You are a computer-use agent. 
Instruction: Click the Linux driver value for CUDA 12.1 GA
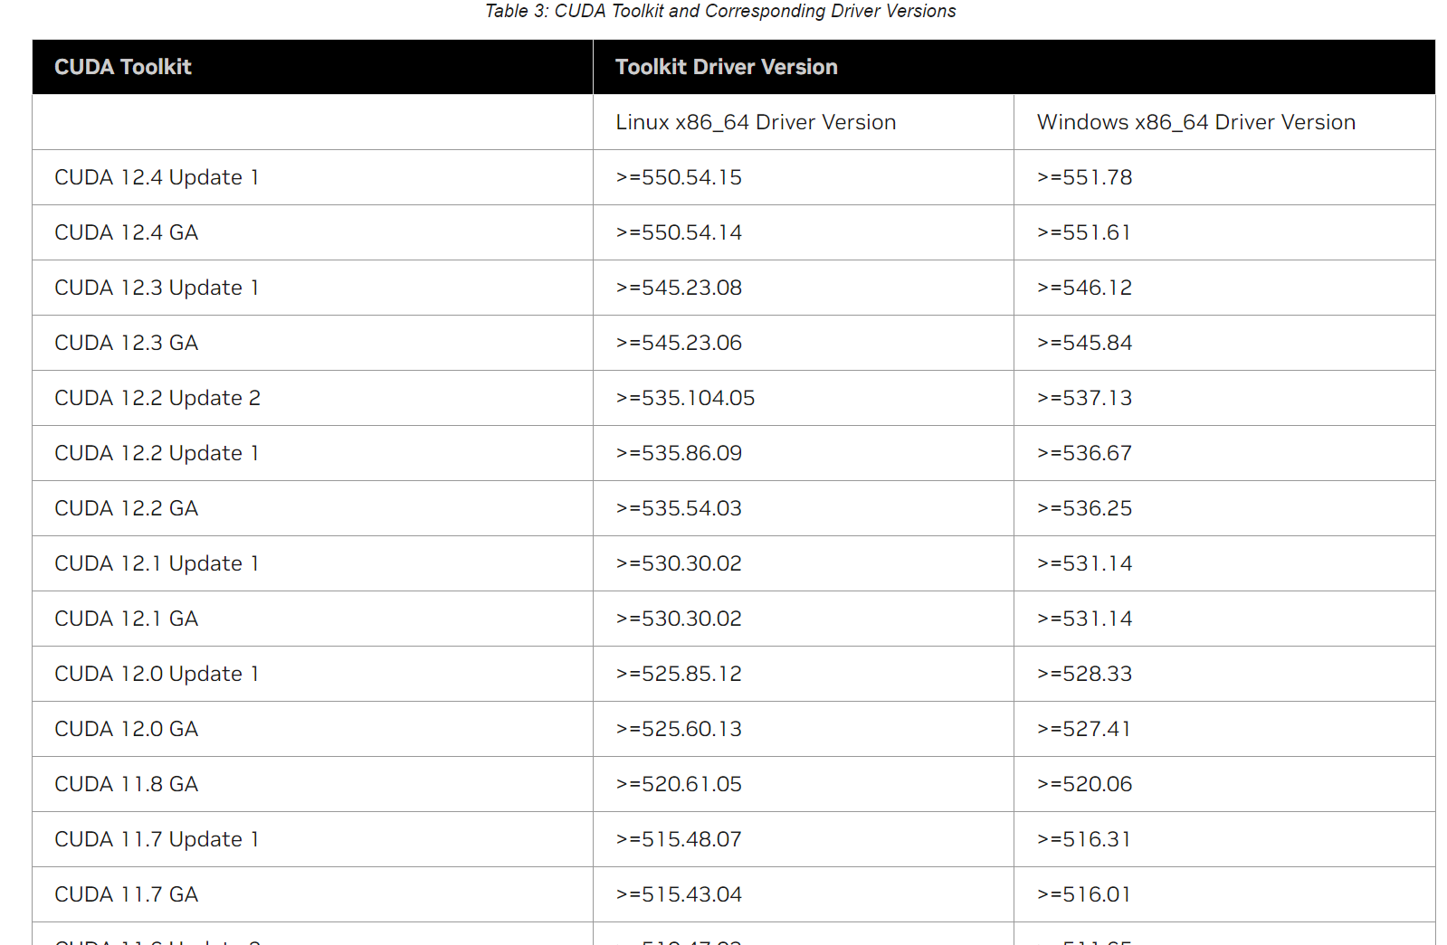coord(679,619)
